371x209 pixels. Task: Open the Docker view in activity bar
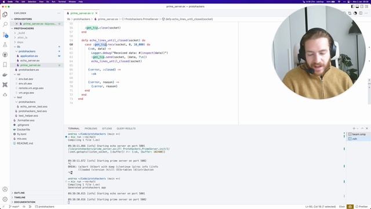pos(5,75)
